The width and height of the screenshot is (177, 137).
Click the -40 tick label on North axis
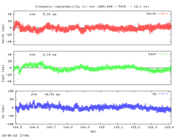click(9, 42)
